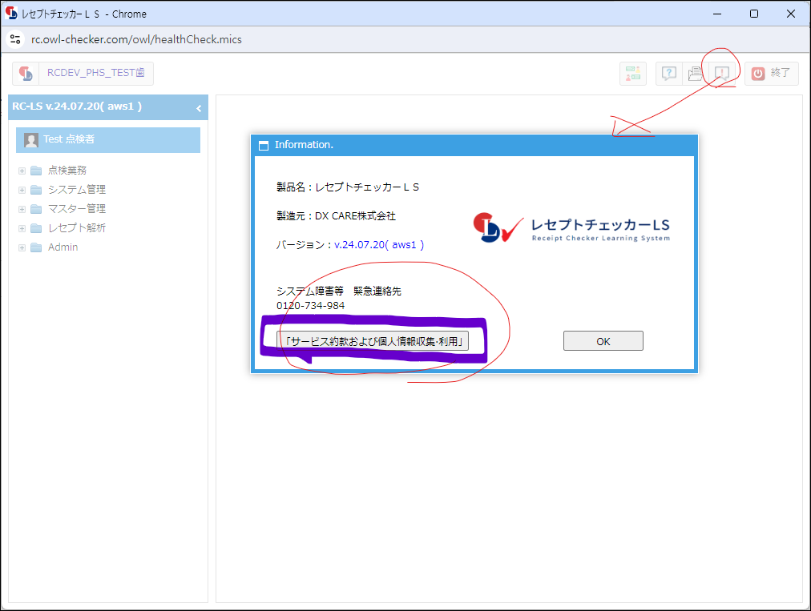The height and width of the screenshot is (611, 811).
Task: Click the RCDEV_PHS_TEST歯 logo button
Action: [83, 74]
